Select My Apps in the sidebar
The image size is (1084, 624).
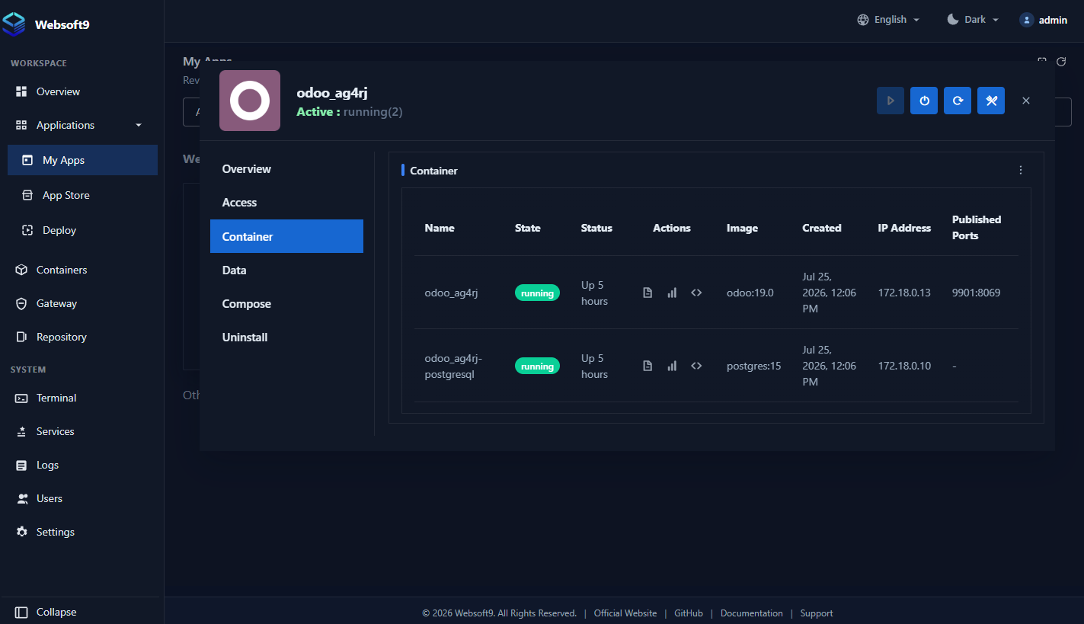82,160
